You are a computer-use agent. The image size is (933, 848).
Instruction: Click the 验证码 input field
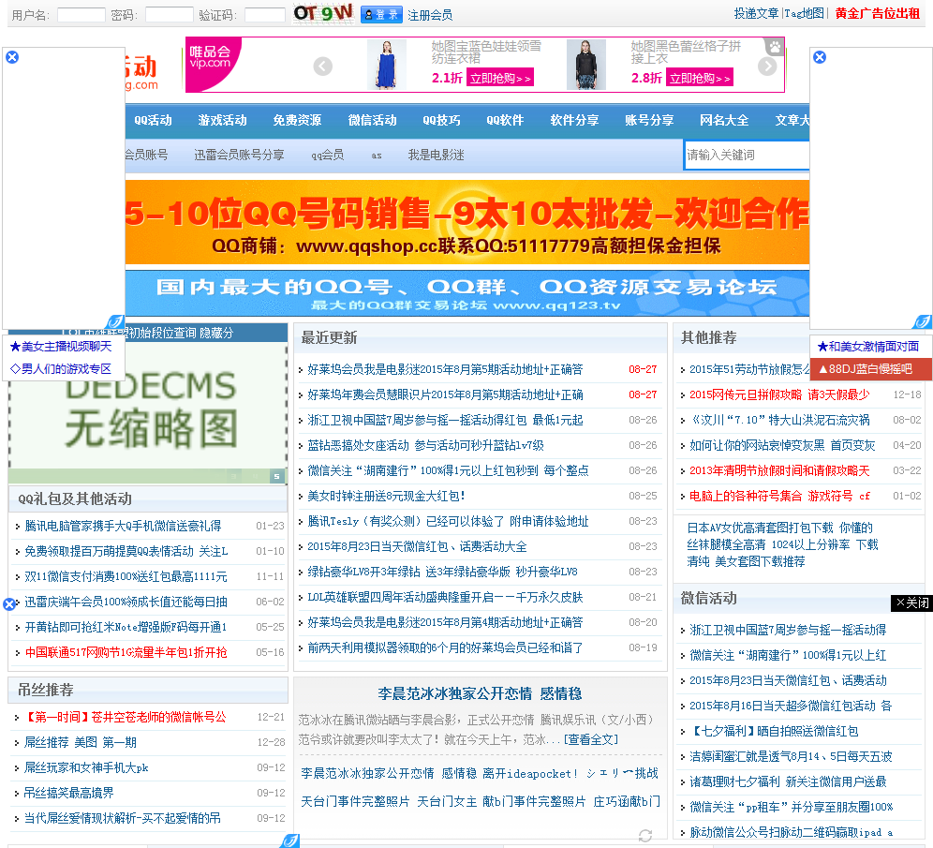point(265,15)
